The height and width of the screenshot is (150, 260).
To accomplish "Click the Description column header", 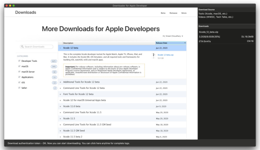I will [109, 43].
